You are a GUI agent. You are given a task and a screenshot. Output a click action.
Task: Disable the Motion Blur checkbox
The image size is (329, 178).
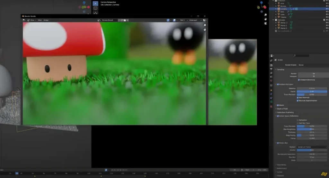click(278, 143)
